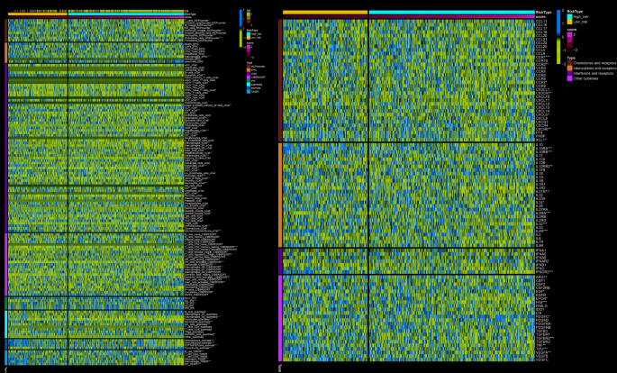The image size is (617, 373).
Task: Click the VEGFB row label
Action: (542, 356)
